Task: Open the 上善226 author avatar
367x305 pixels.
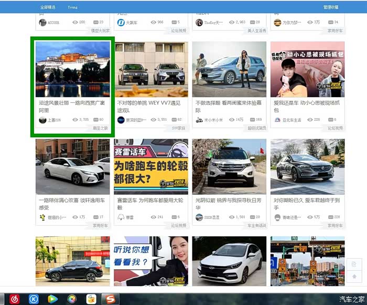Action: pos(43,120)
